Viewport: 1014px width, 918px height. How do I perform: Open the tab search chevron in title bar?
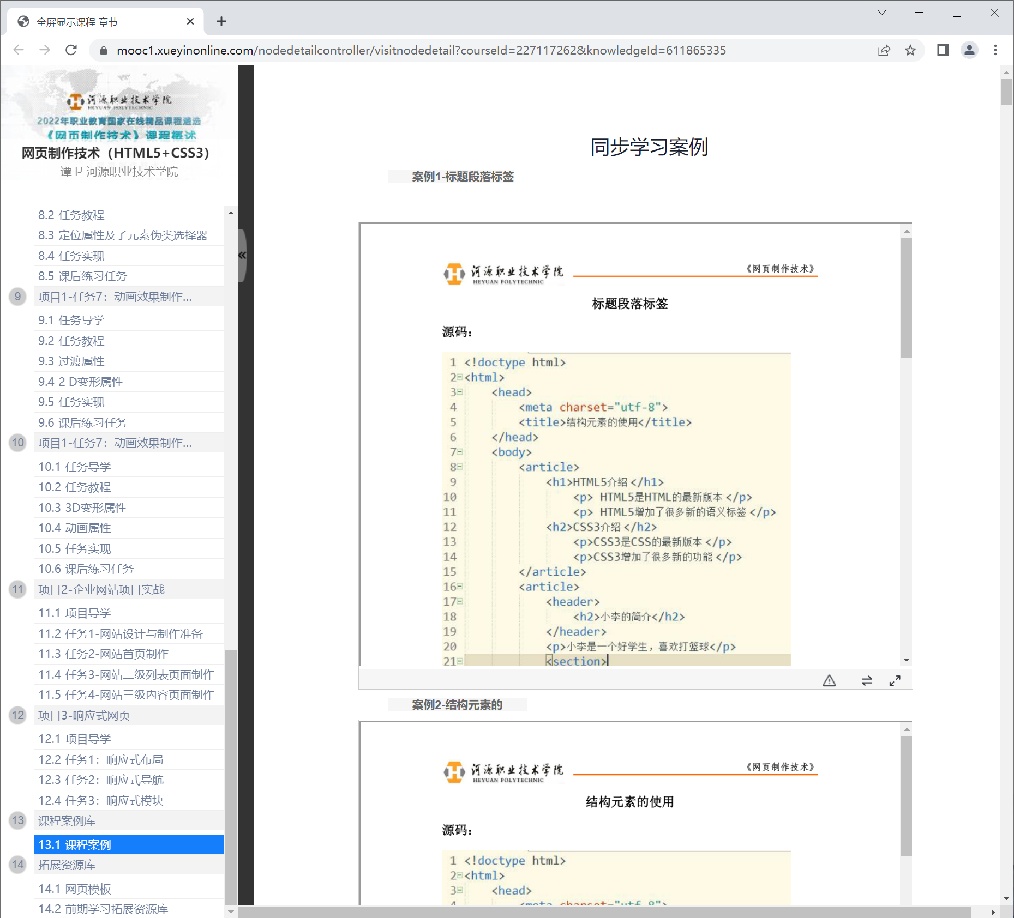882,13
